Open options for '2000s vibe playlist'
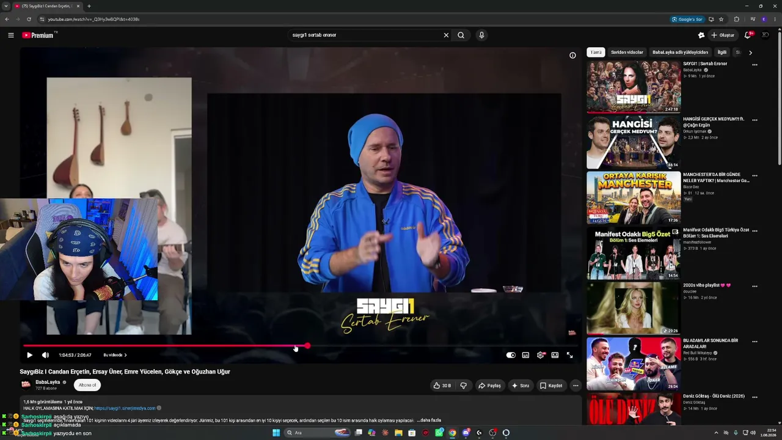The height and width of the screenshot is (440, 782). point(755,286)
